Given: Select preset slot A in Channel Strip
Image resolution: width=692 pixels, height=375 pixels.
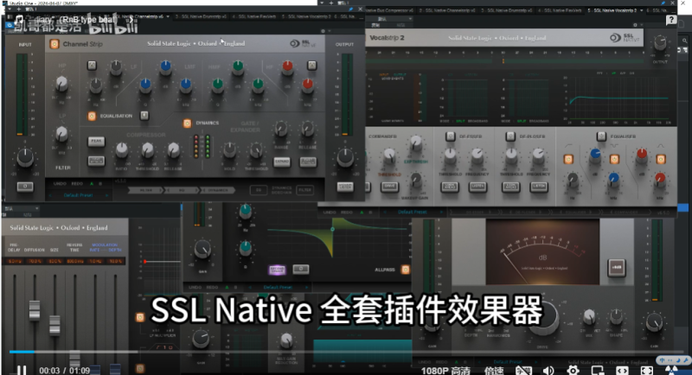Looking at the screenshot, I should (92, 183).
